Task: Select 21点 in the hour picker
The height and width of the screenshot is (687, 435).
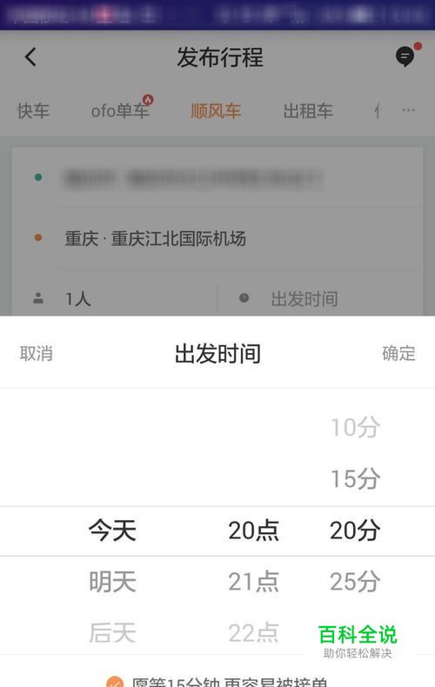Action: pos(253,582)
